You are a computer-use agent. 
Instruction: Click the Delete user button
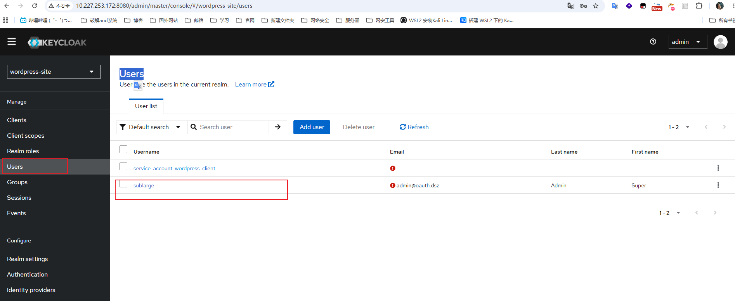[359, 127]
